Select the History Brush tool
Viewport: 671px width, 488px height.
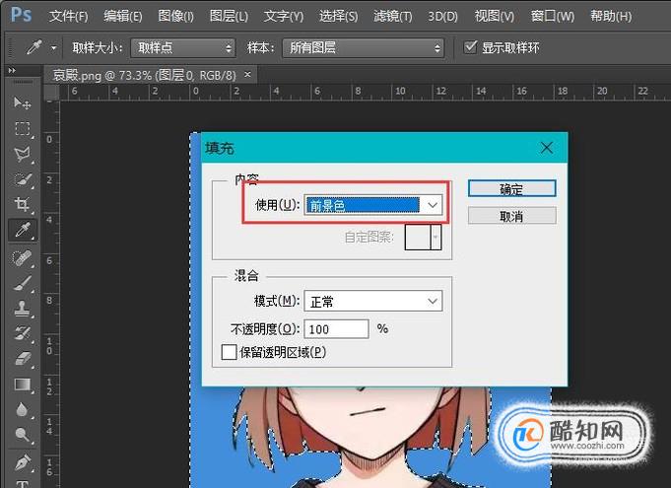[x=23, y=333]
